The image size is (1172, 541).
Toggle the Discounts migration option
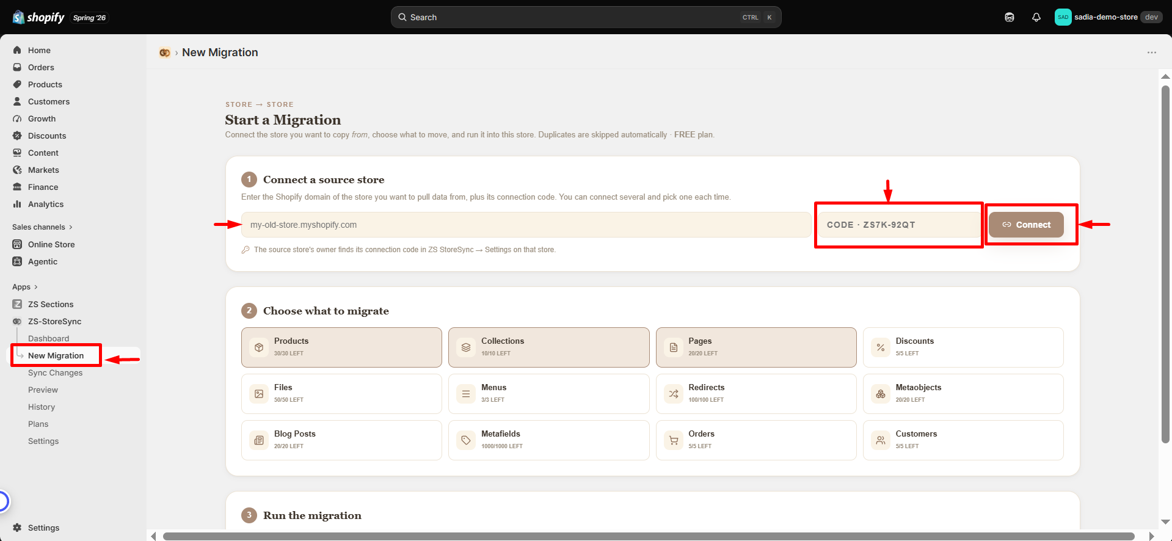(x=963, y=347)
